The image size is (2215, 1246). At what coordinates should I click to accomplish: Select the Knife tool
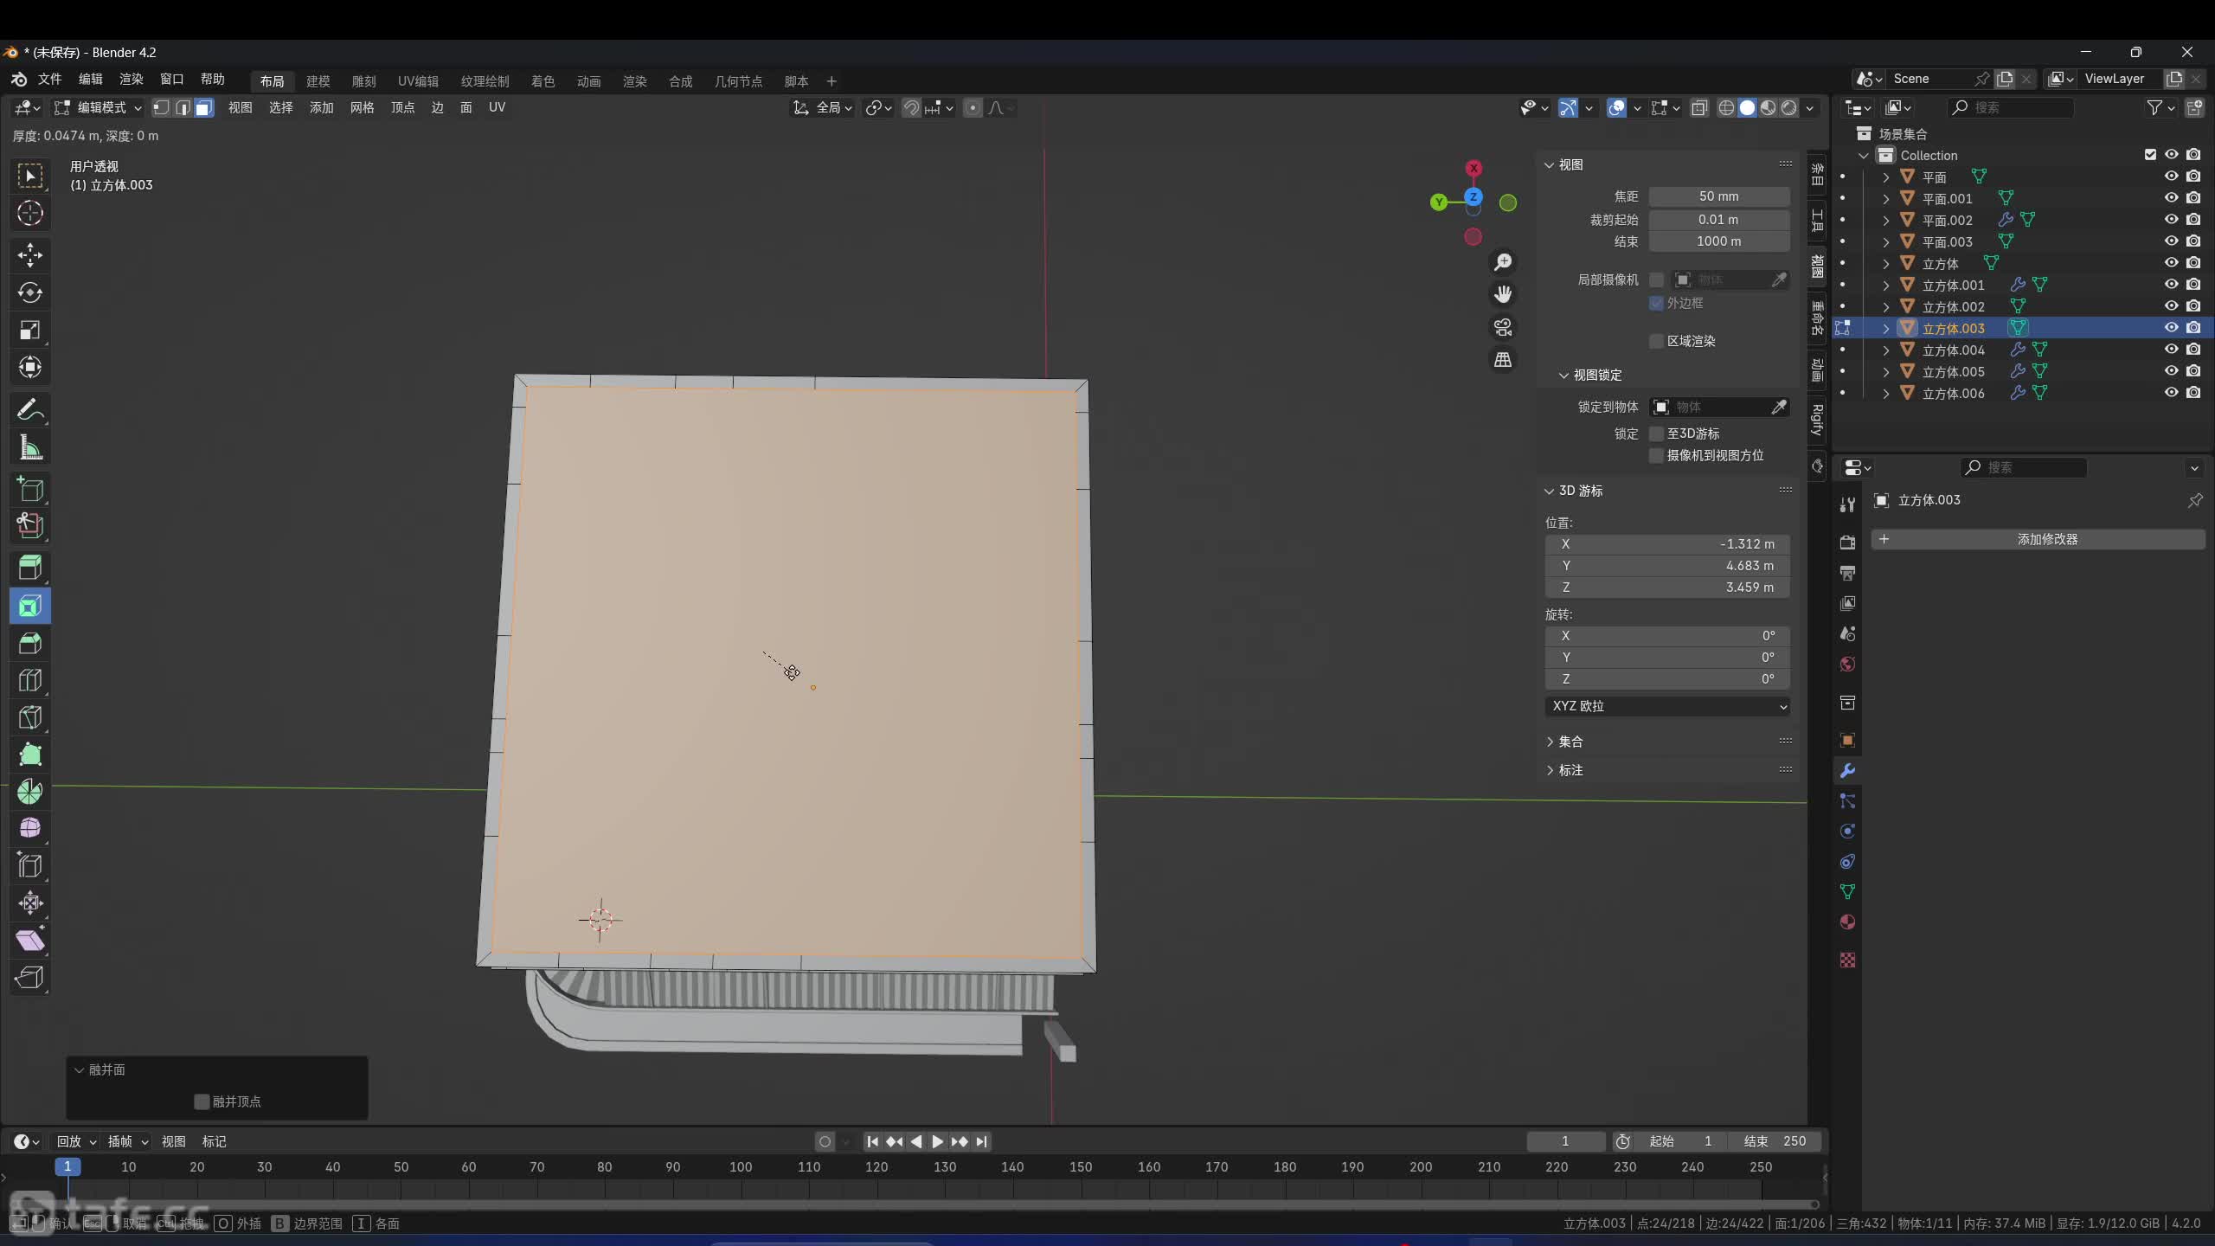(30, 717)
